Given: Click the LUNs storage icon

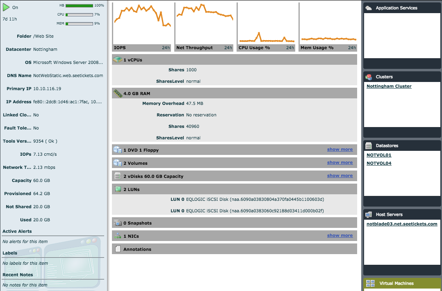Looking at the screenshot, I should click(118, 189).
